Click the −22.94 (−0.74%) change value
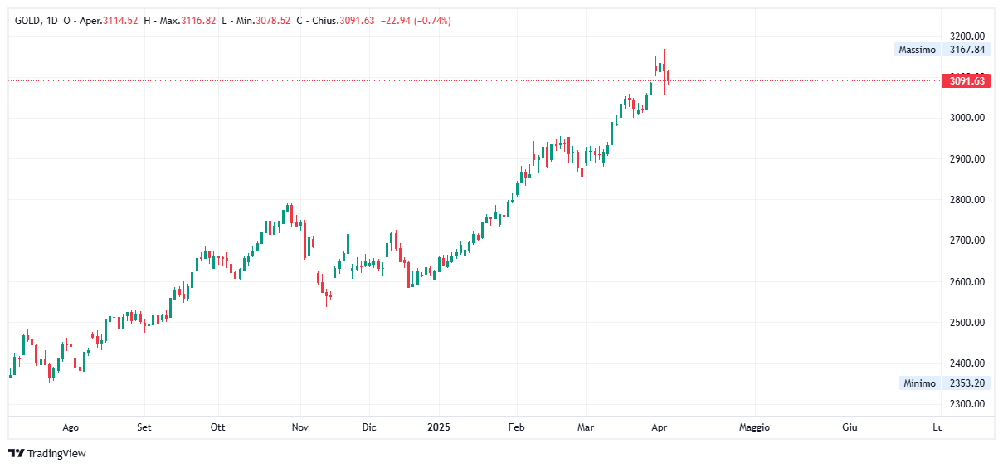Image resolution: width=1003 pixels, height=468 pixels. coord(415,21)
